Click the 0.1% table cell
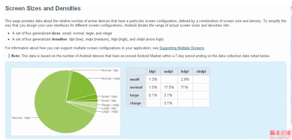 [x=153, y=95]
